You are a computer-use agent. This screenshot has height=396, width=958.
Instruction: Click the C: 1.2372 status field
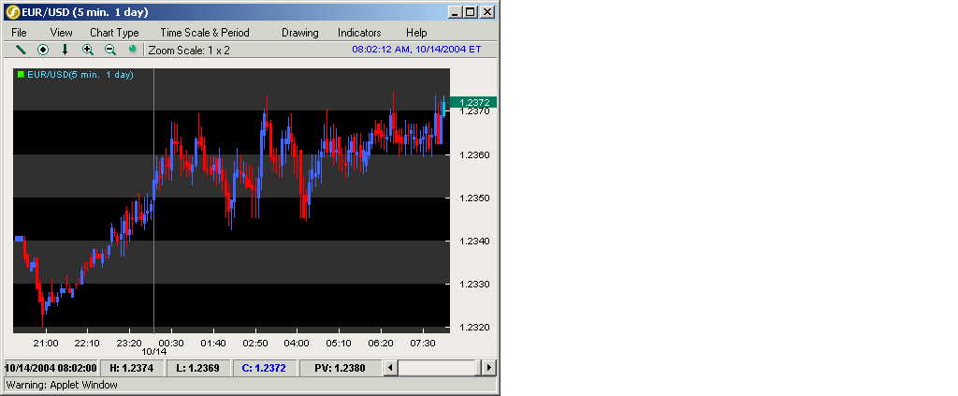coord(264,368)
